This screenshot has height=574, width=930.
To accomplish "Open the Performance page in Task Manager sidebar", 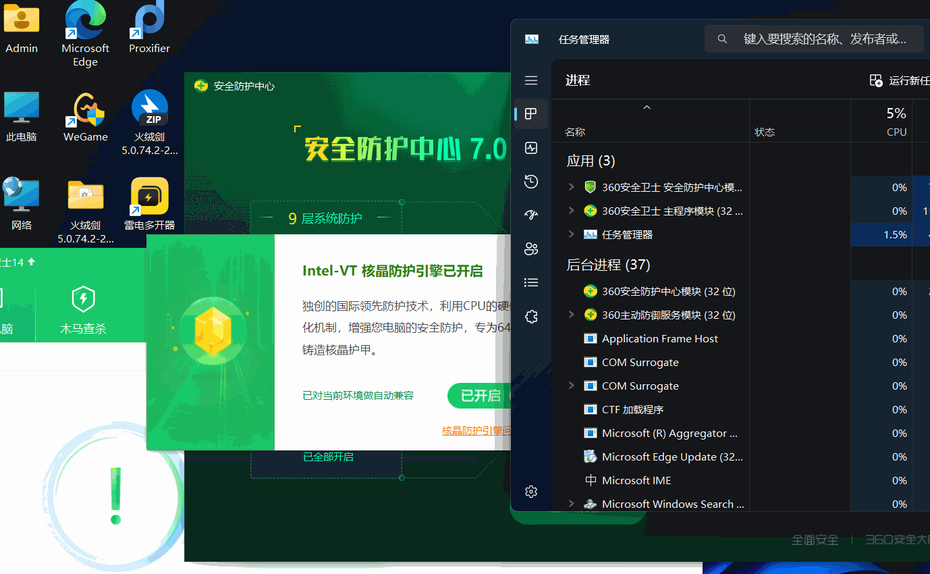I will (x=531, y=148).
